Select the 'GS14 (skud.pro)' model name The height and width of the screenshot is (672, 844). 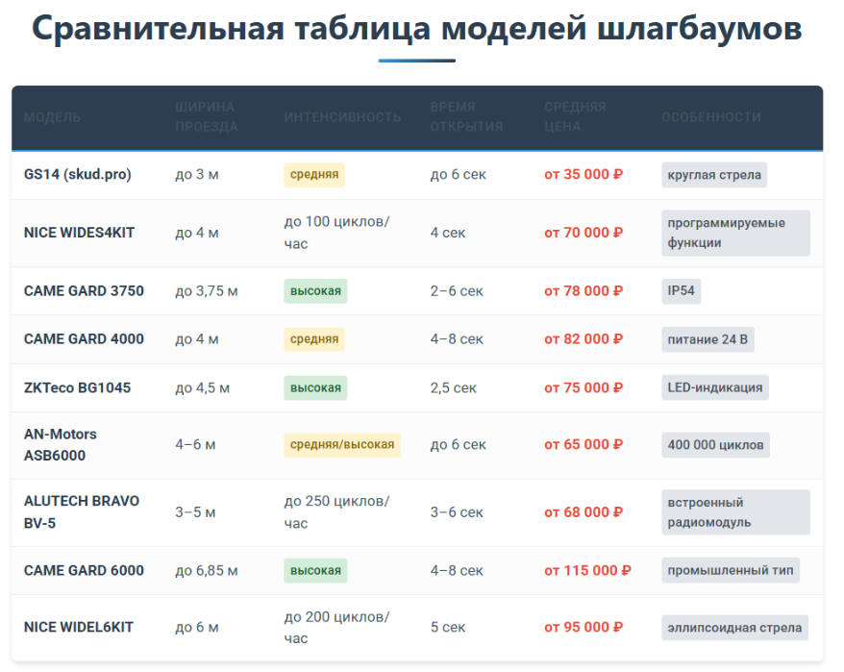78,174
